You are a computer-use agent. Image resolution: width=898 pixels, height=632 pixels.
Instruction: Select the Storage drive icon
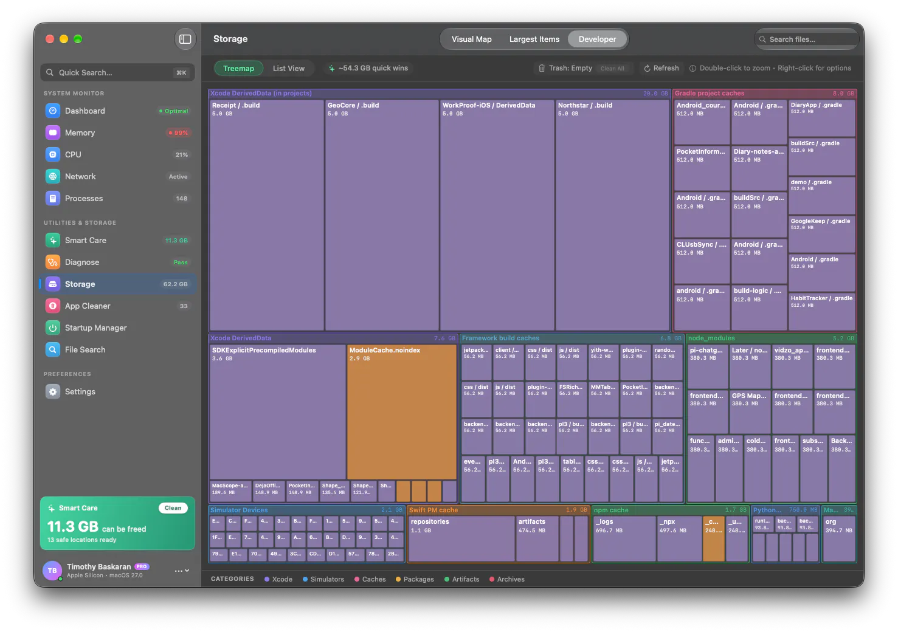(x=53, y=284)
